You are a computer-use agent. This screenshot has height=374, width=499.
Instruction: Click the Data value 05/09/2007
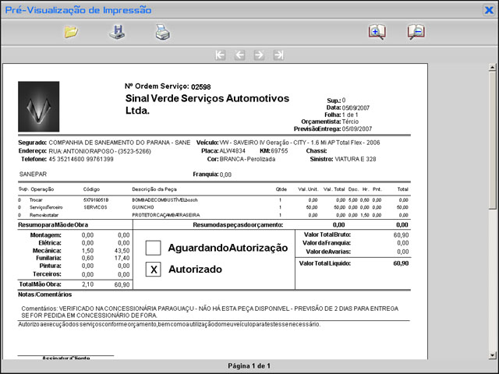point(356,108)
